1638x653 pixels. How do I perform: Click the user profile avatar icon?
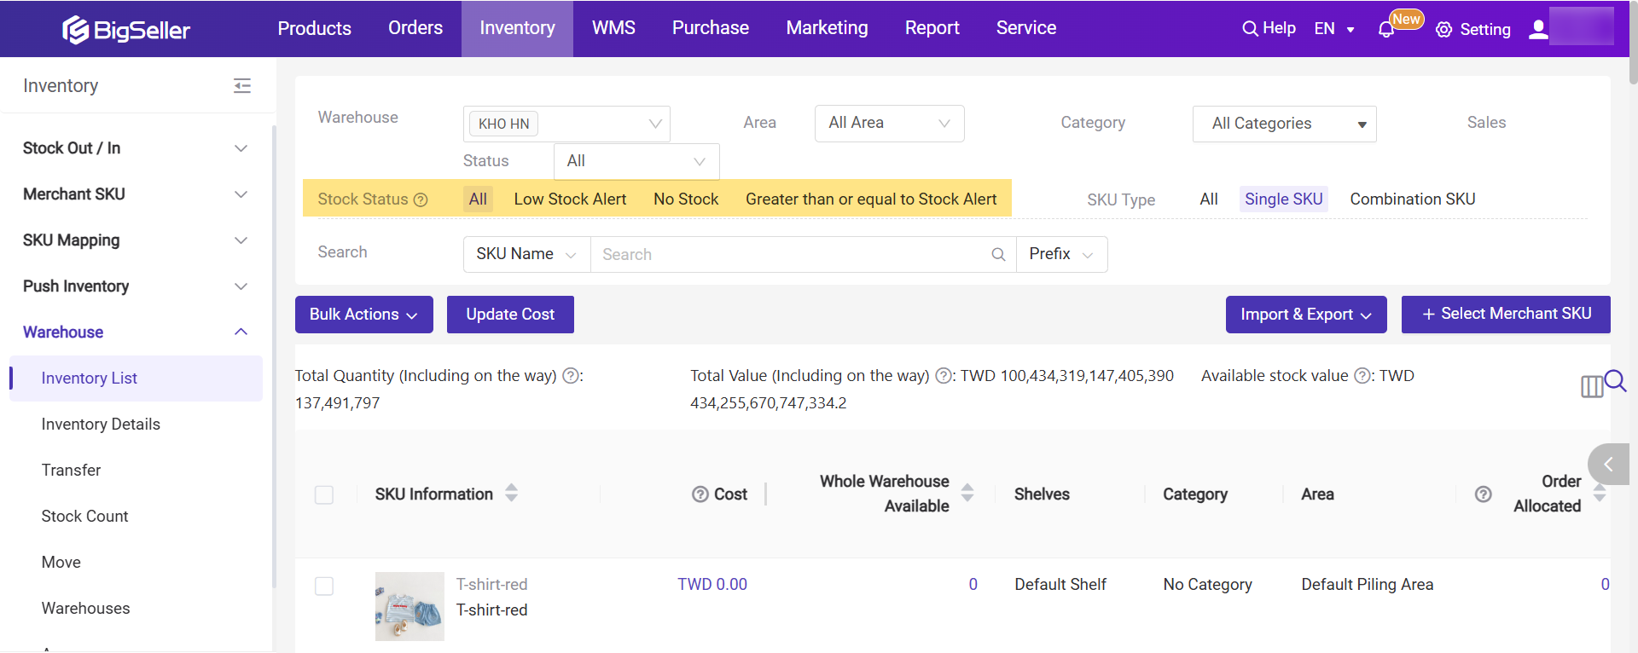click(1538, 29)
